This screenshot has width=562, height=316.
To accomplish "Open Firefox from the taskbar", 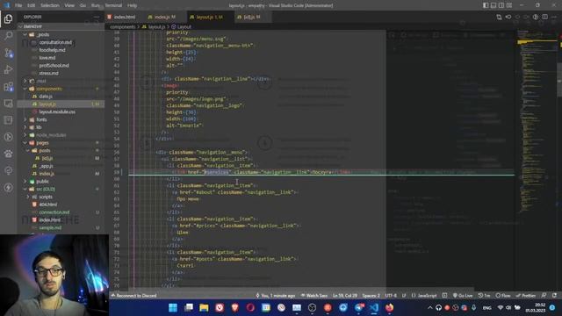I will [x=389, y=307].
